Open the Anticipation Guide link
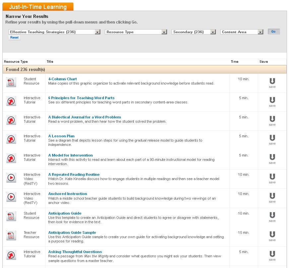 click(x=65, y=213)
